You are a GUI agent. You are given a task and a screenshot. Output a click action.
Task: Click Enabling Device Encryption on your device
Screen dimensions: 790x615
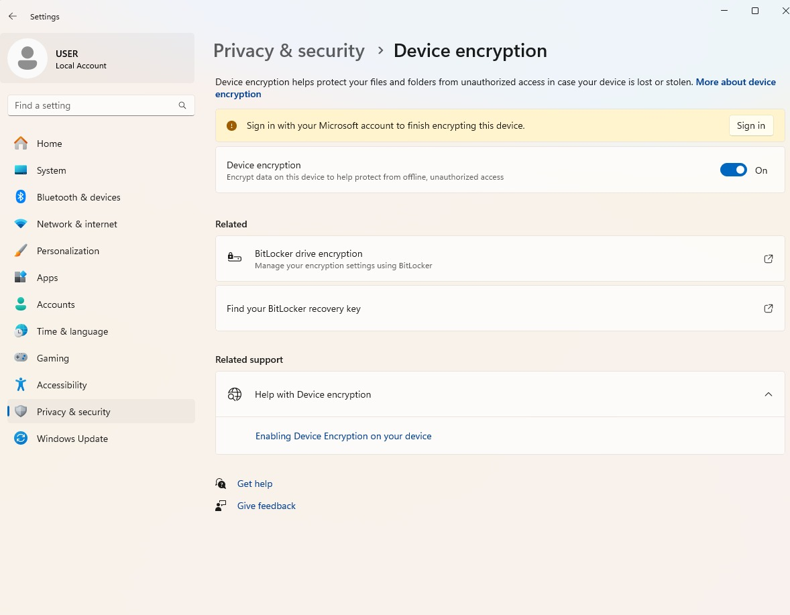tap(343, 436)
